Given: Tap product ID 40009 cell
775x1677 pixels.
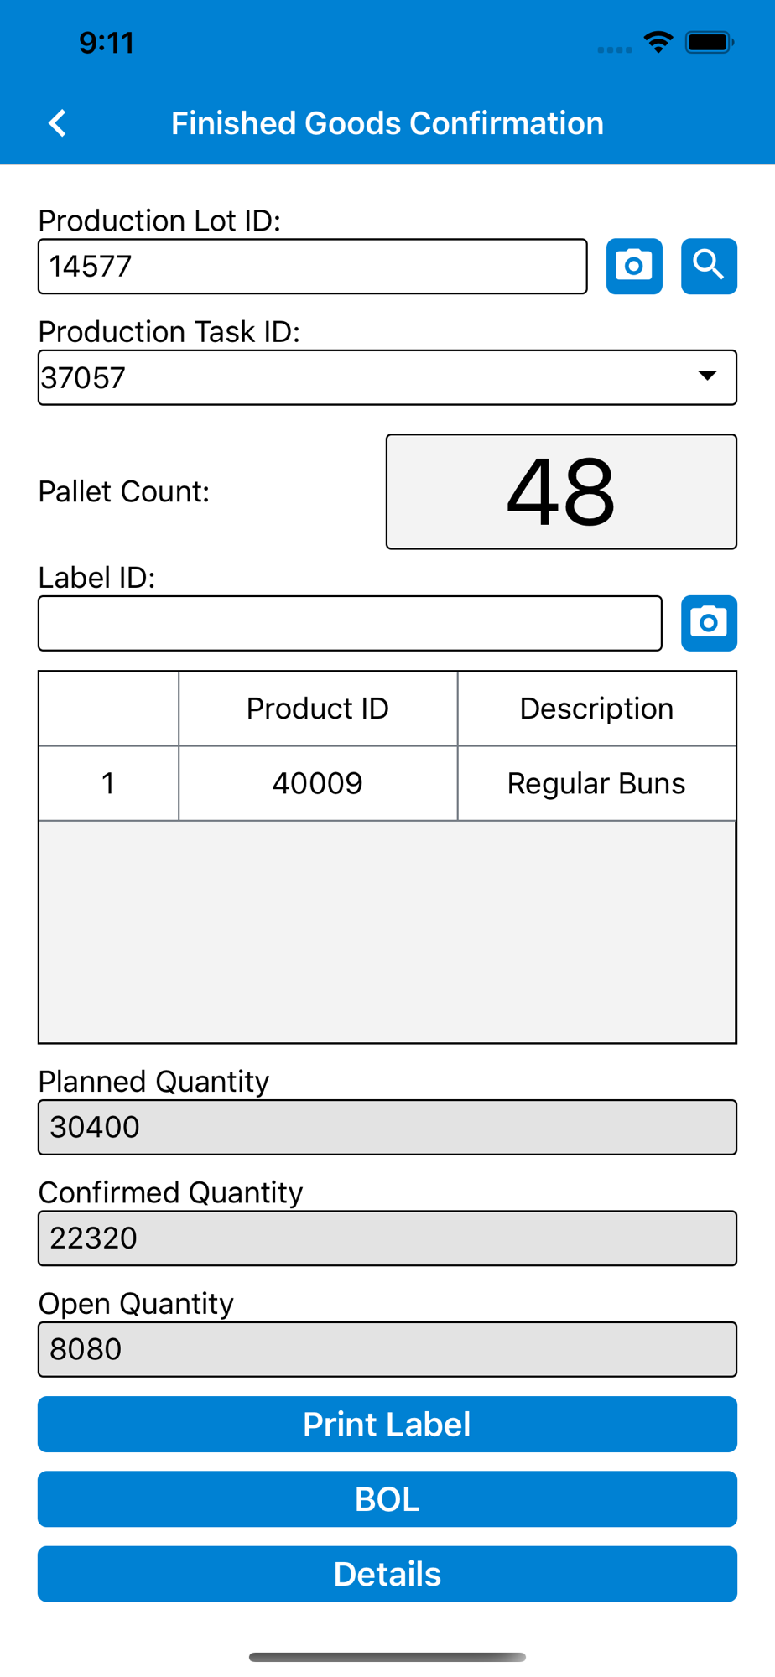Looking at the screenshot, I should click(317, 783).
